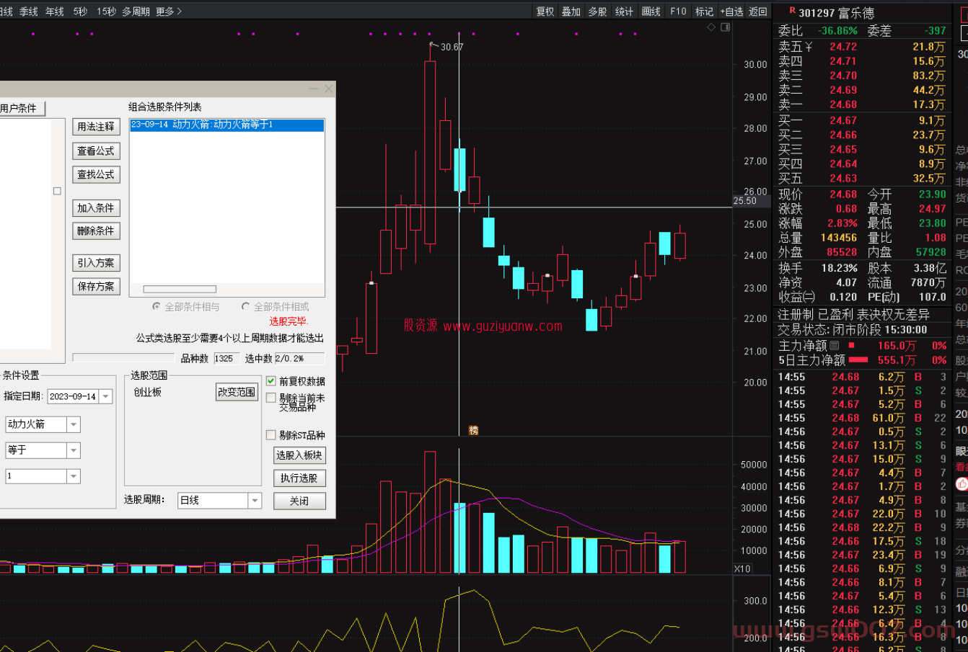The image size is (968, 652).
Task: Click the small icon beside 主力净额
Action: click(835, 346)
